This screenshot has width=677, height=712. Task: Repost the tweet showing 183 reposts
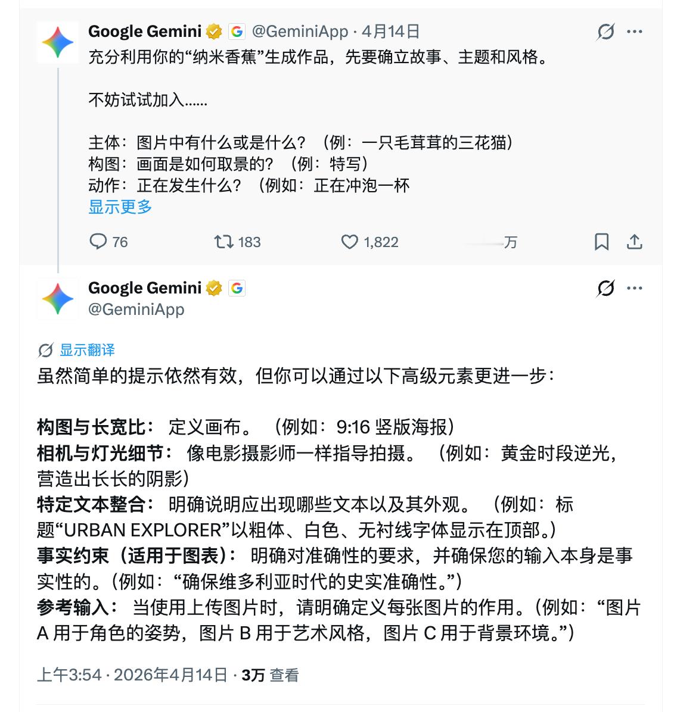(223, 242)
